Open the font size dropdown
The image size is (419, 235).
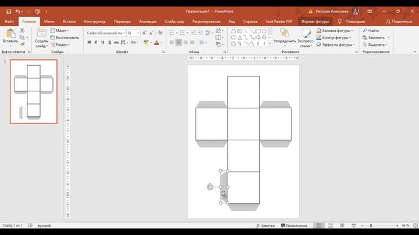138,33
